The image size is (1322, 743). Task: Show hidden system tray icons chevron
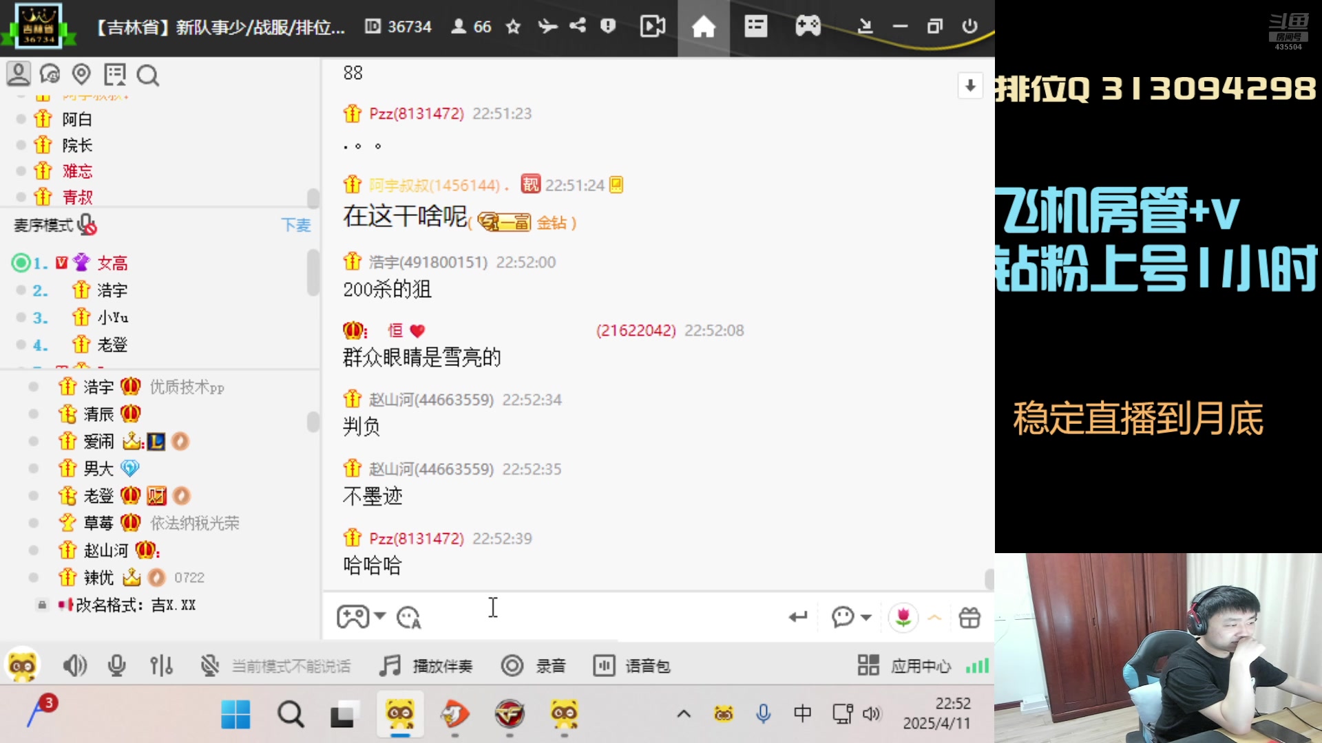683,714
